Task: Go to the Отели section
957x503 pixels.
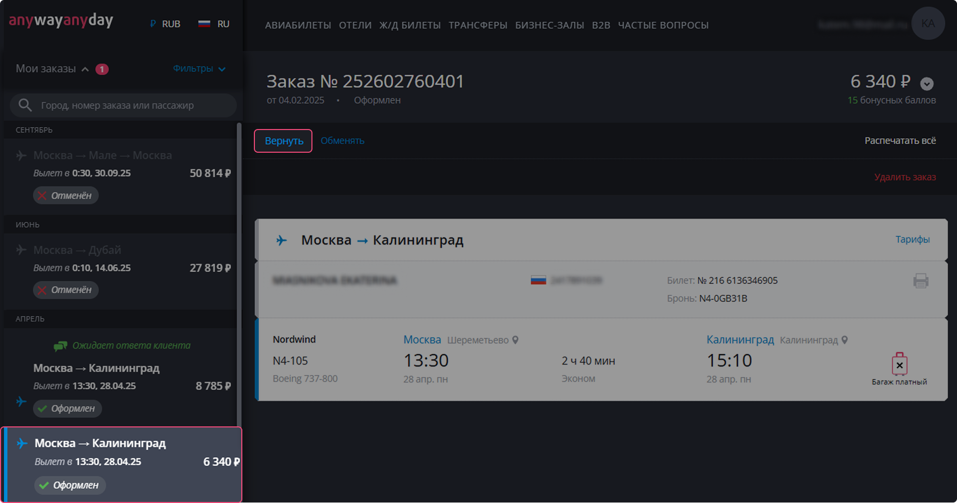Action: click(x=355, y=25)
